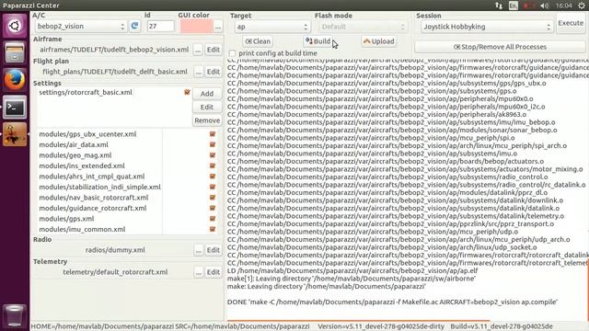Open GUI color chooser ellipsis button
589x331 pixels.
tap(218, 27)
